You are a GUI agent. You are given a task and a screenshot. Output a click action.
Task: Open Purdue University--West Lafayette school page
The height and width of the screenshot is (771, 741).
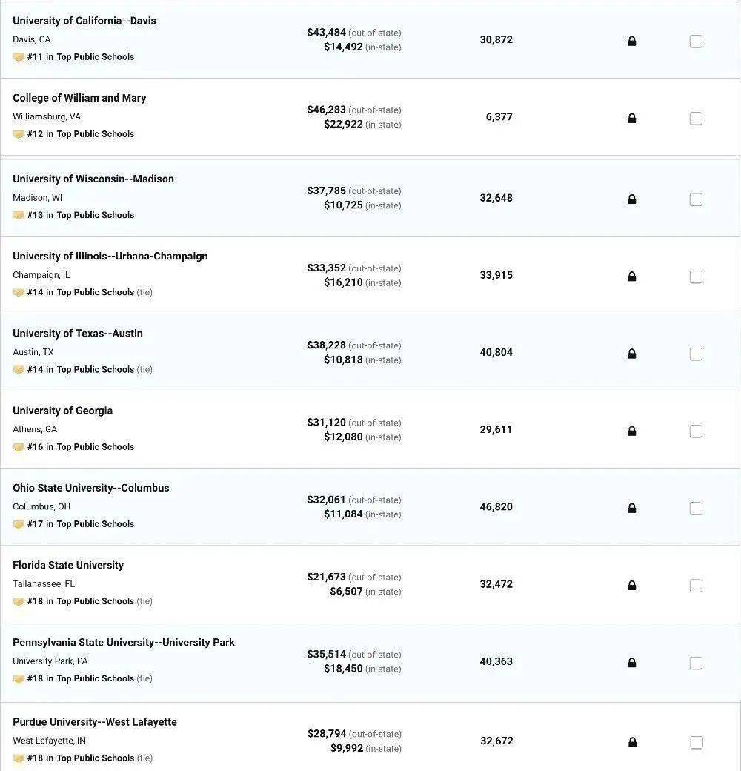[x=95, y=722]
